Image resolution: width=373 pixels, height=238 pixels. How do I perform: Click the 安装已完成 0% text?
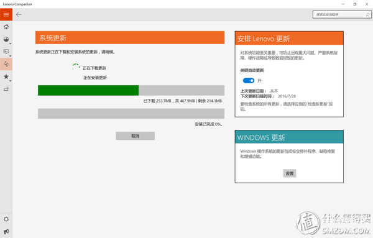[208, 124]
